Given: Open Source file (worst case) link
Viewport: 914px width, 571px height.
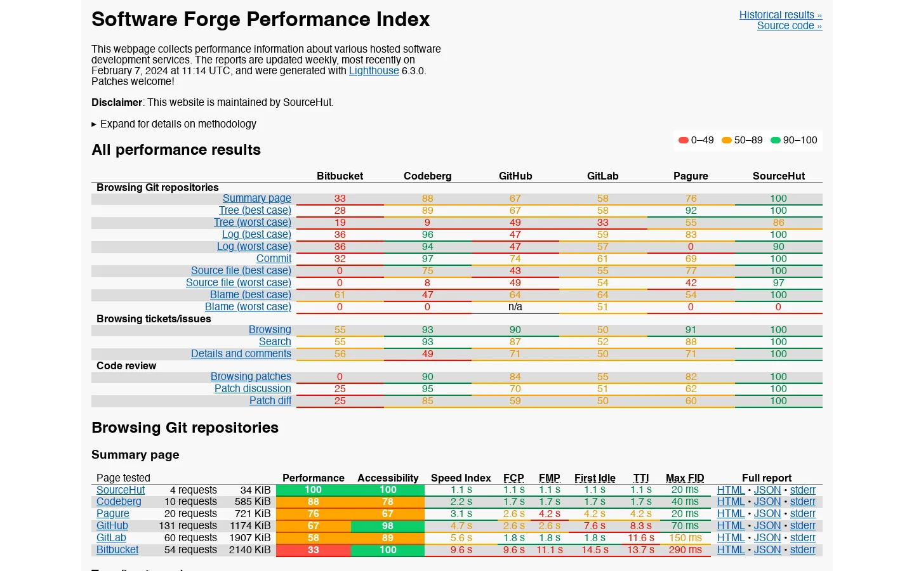Looking at the screenshot, I should 238,282.
